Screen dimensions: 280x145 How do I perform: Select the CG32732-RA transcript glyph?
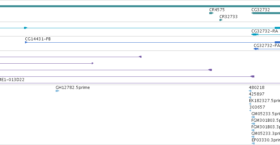point(266,34)
